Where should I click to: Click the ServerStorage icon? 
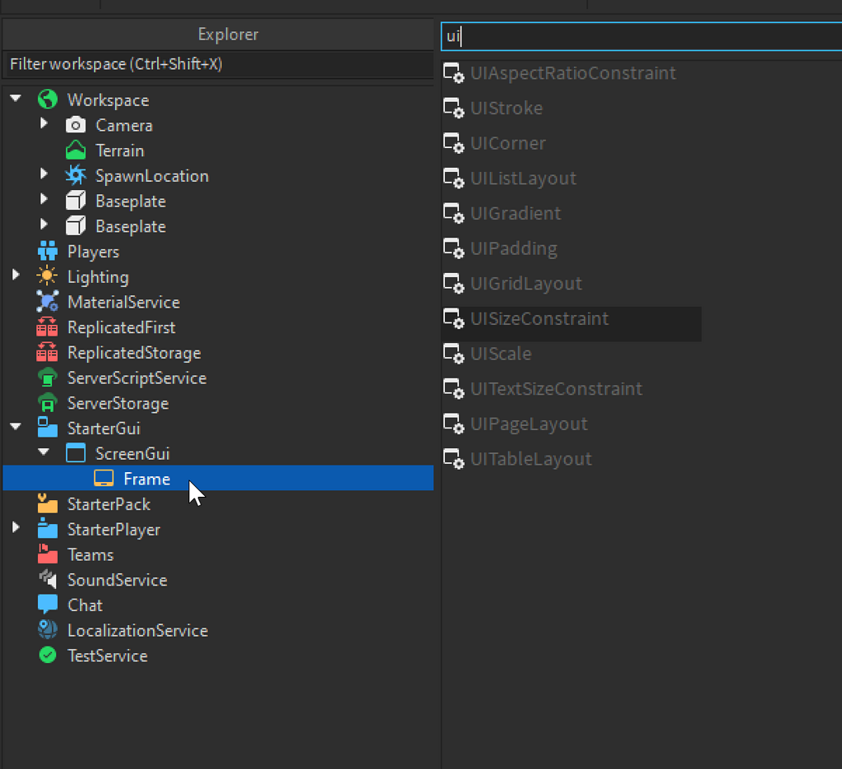(47, 403)
